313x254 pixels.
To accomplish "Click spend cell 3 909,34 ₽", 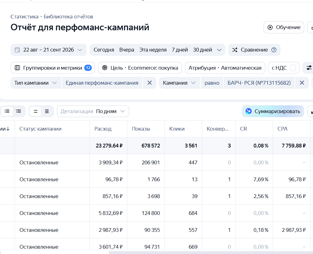I will (x=110, y=162).
